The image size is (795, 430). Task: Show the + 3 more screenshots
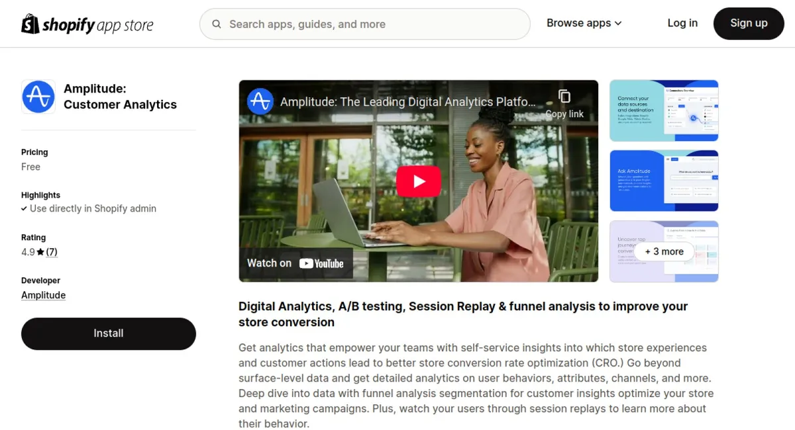[664, 251]
